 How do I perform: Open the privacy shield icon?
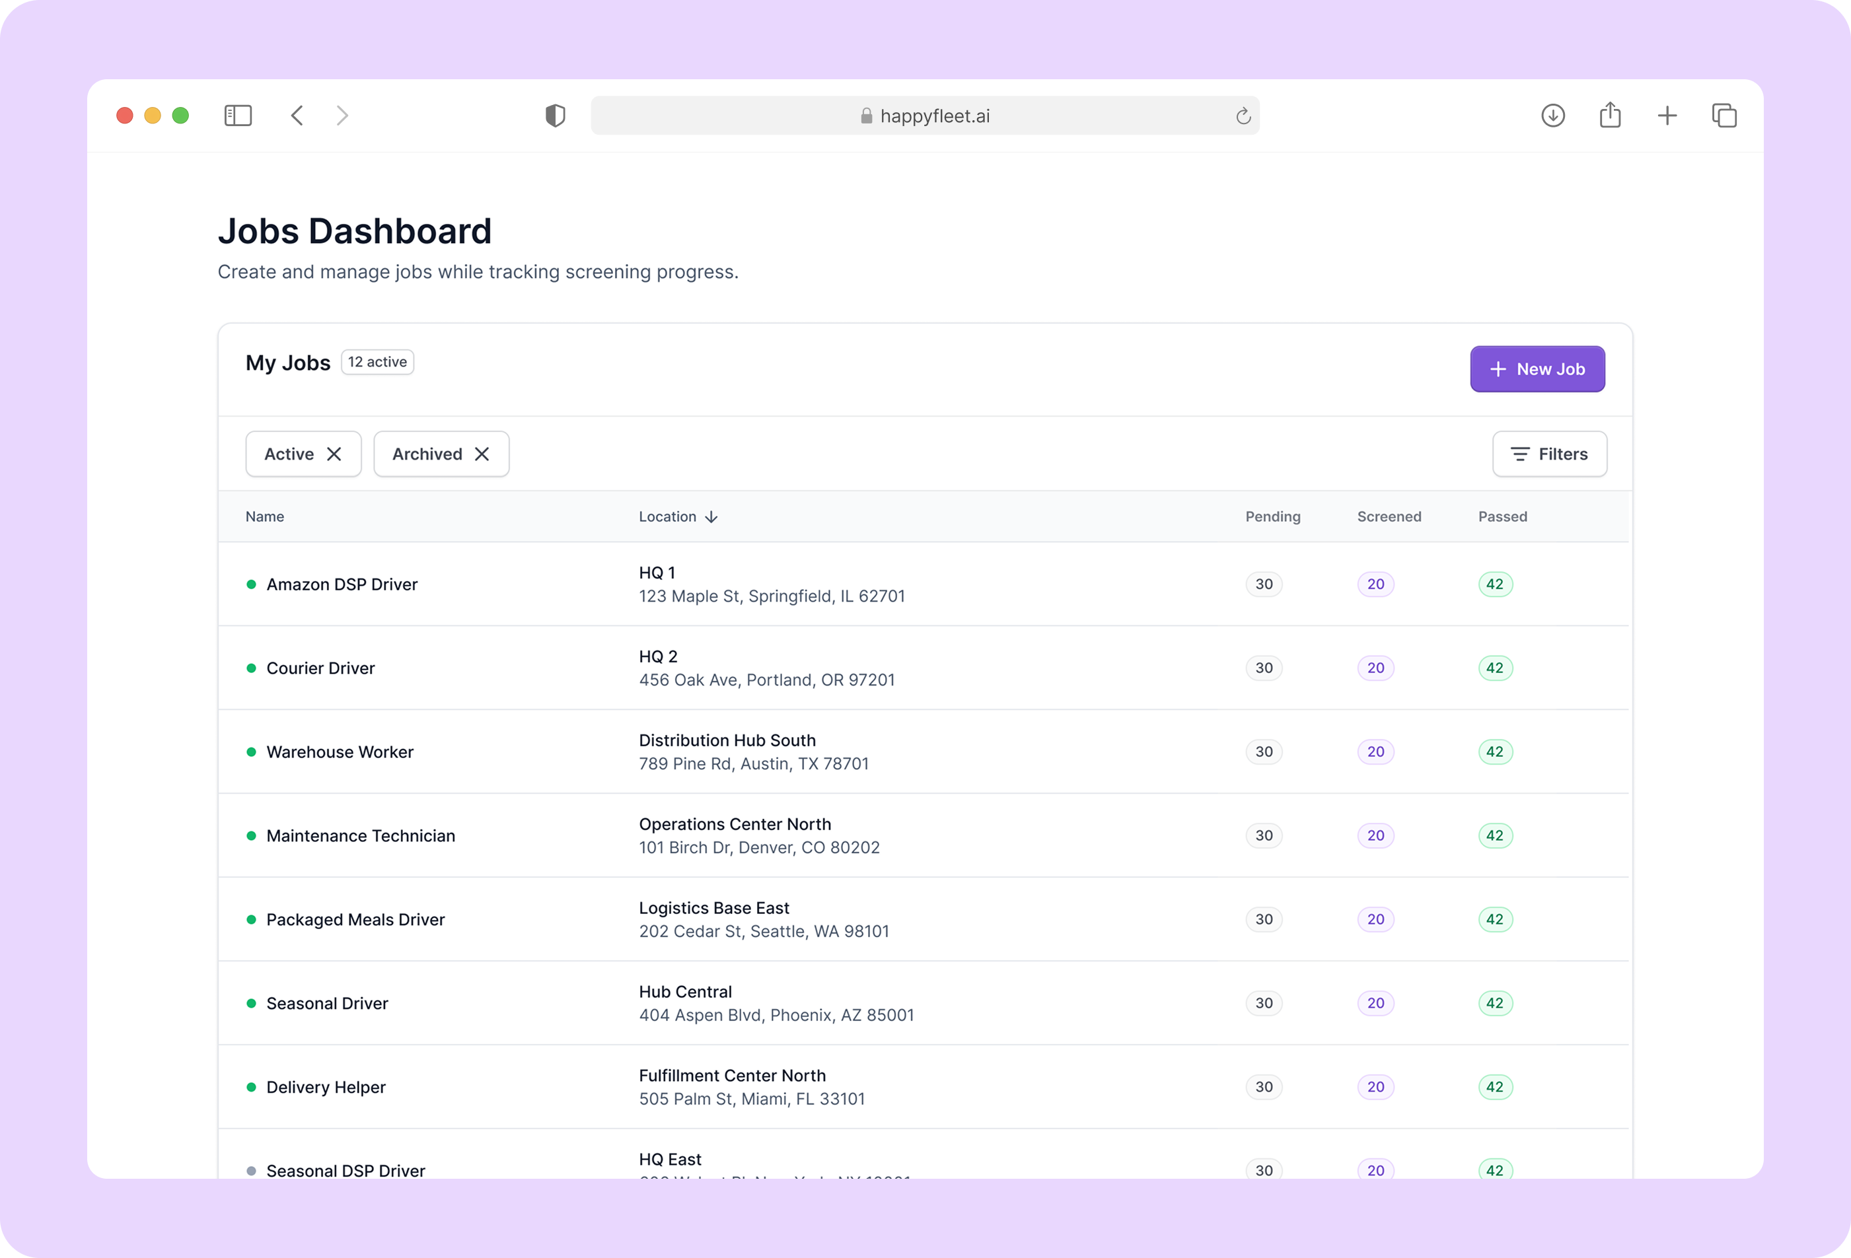(x=555, y=116)
